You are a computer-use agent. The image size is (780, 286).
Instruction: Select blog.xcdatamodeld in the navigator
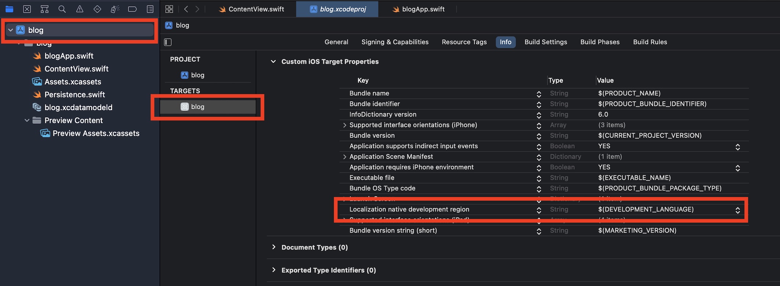[x=78, y=107]
